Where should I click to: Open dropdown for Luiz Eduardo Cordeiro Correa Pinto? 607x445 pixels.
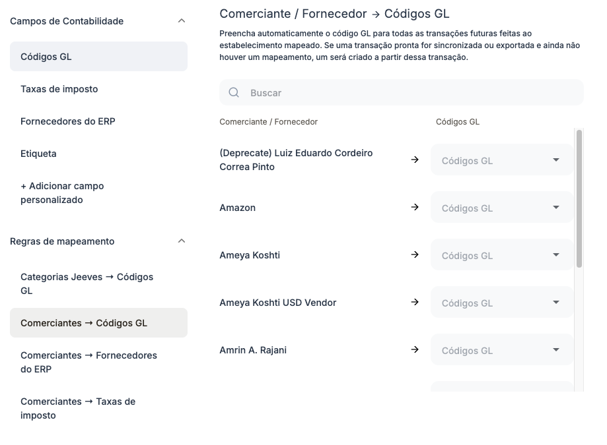pos(502,160)
